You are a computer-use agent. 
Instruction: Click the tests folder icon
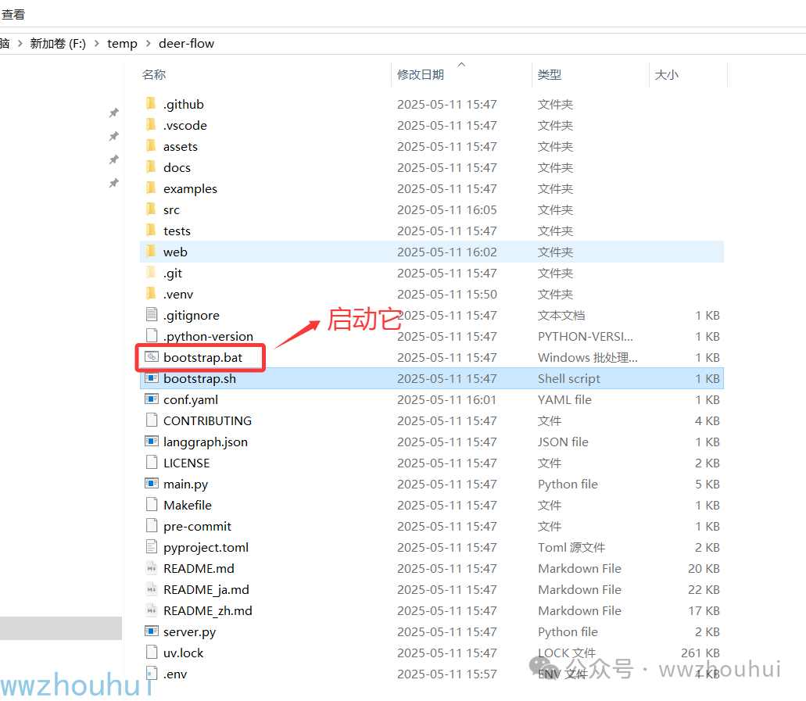pos(151,231)
